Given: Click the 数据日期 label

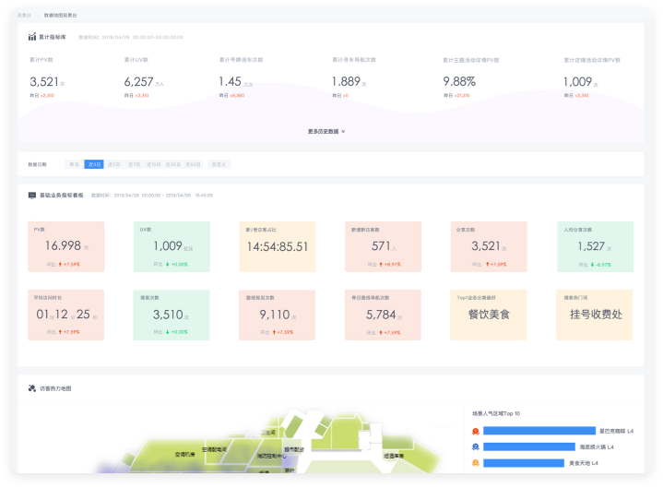Looking at the screenshot, I should (x=37, y=164).
